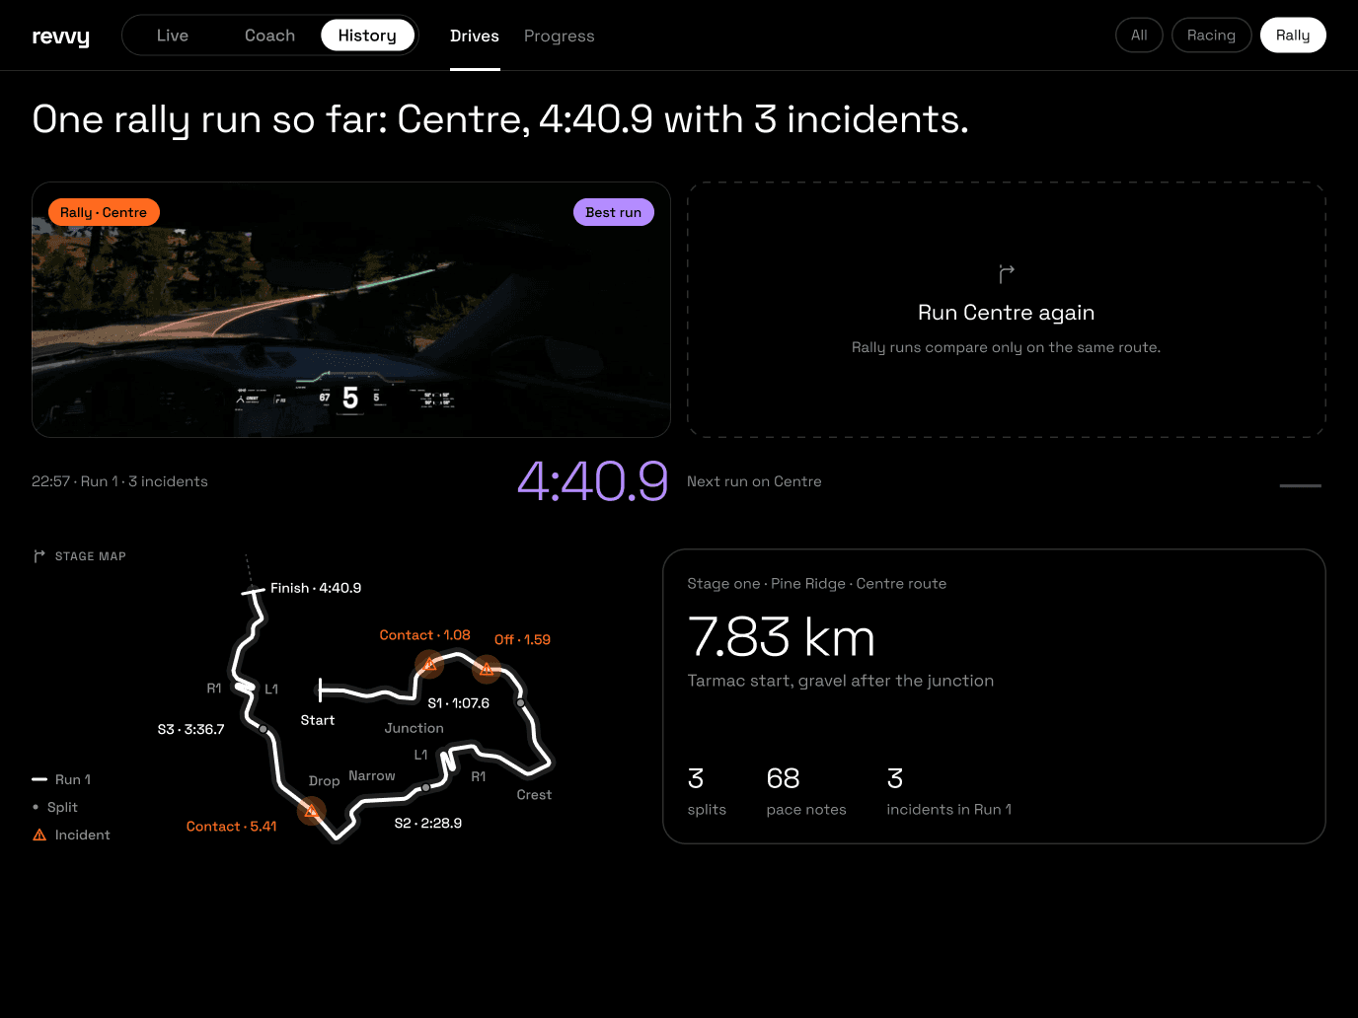
Task: Click the Start label on the stage map
Action: point(318,720)
